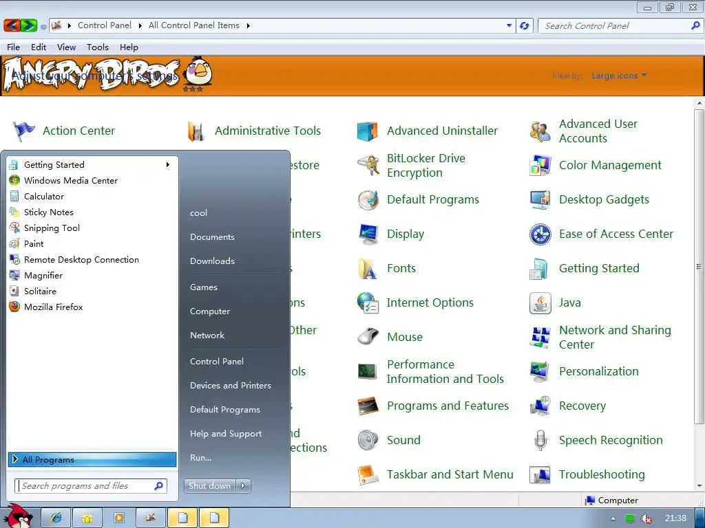Open the Performance Information and Tools icon

[368, 372]
